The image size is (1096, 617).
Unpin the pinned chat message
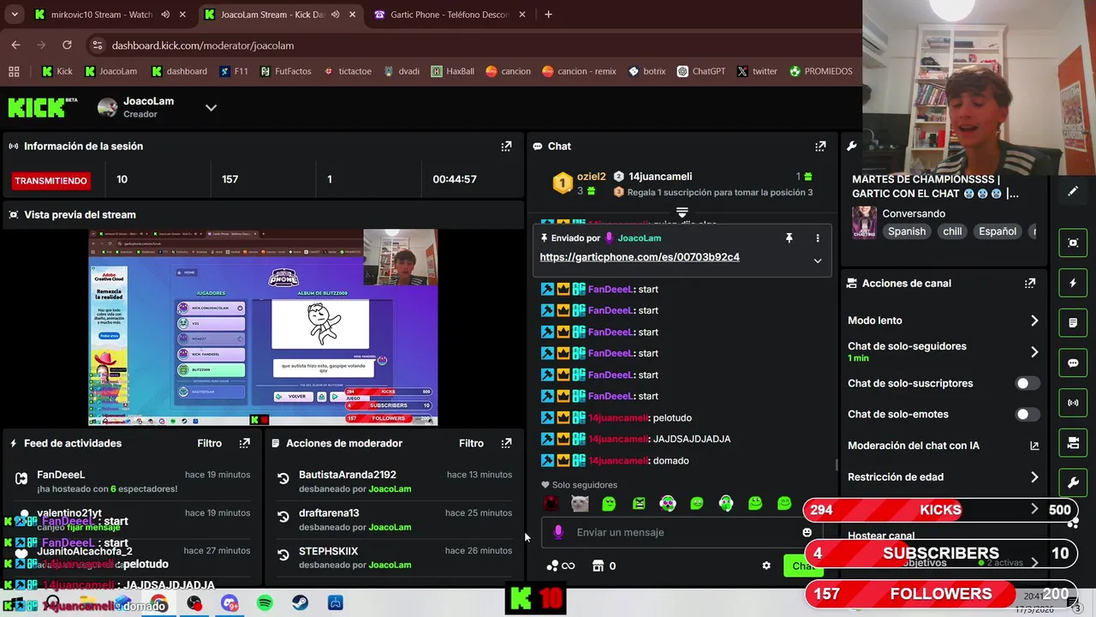coord(789,238)
